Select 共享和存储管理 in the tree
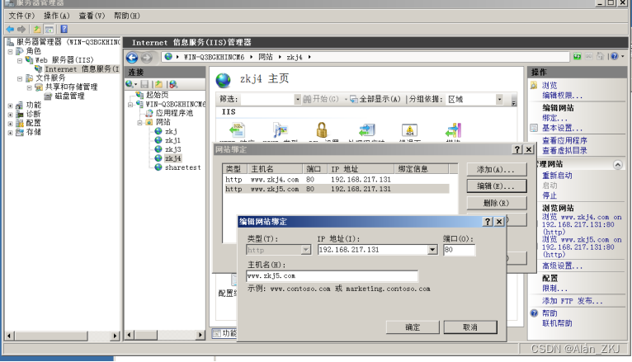The width and height of the screenshot is (632, 362). click(71, 87)
